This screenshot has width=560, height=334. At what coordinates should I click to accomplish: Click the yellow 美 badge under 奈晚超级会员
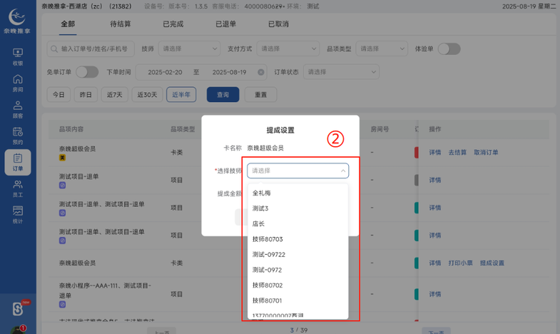tap(62, 158)
